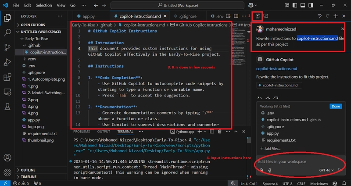Open the File menu

(16, 5)
